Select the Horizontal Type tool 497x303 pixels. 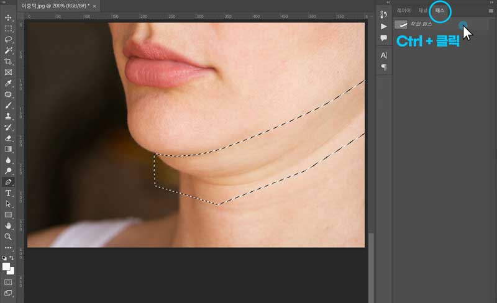[x=8, y=193]
